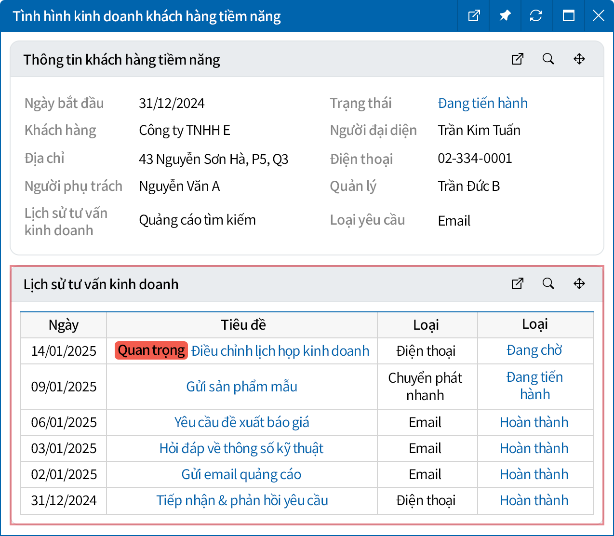Open Điều chỉnh lịch họp kinh doanh entry
This screenshot has height=536, width=614.
coord(280,351)
